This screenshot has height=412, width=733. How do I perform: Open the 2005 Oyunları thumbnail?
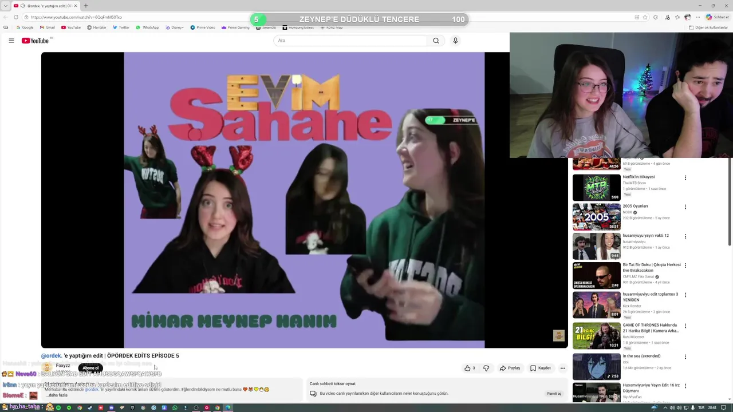(596, 217)
